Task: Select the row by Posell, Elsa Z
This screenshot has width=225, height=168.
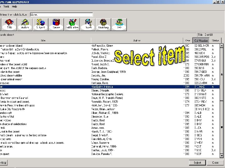Action: point(110,57)
